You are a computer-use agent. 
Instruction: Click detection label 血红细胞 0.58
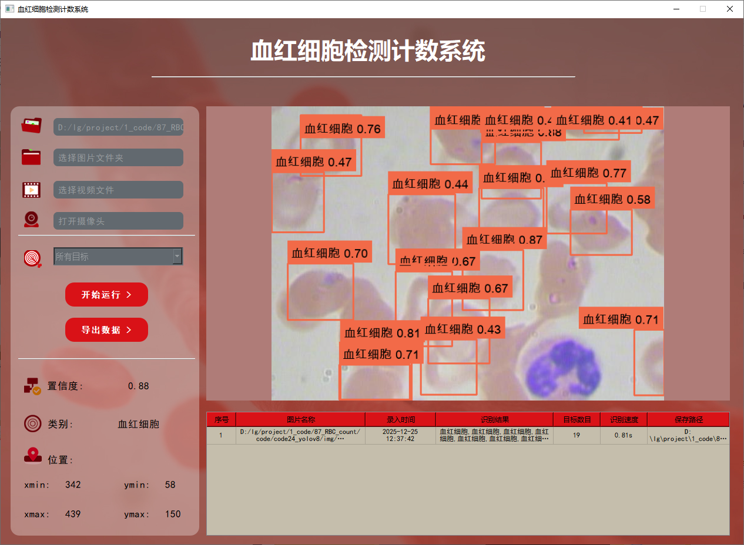click(612, 199)
